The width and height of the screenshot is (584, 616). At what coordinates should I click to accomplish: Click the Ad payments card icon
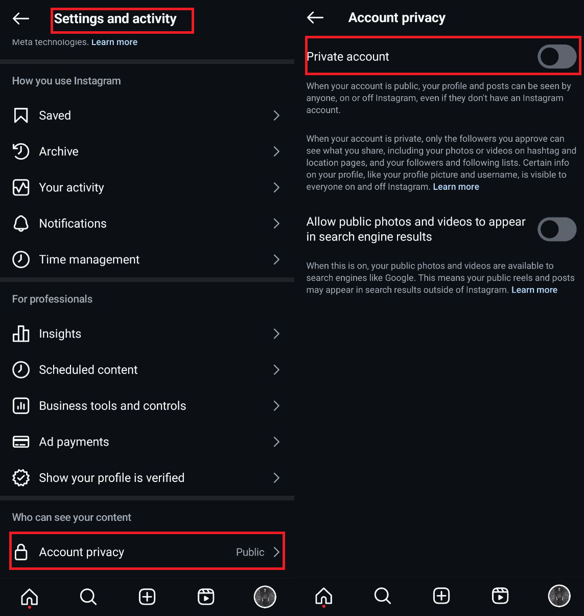click(x=21, y=442)
